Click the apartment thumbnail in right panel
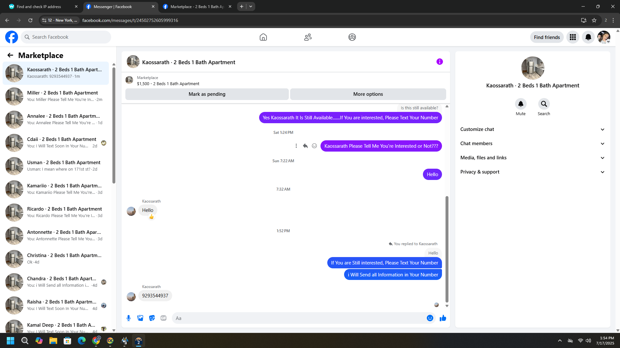This screenshot has height=348, width=620. click(533, 68)
